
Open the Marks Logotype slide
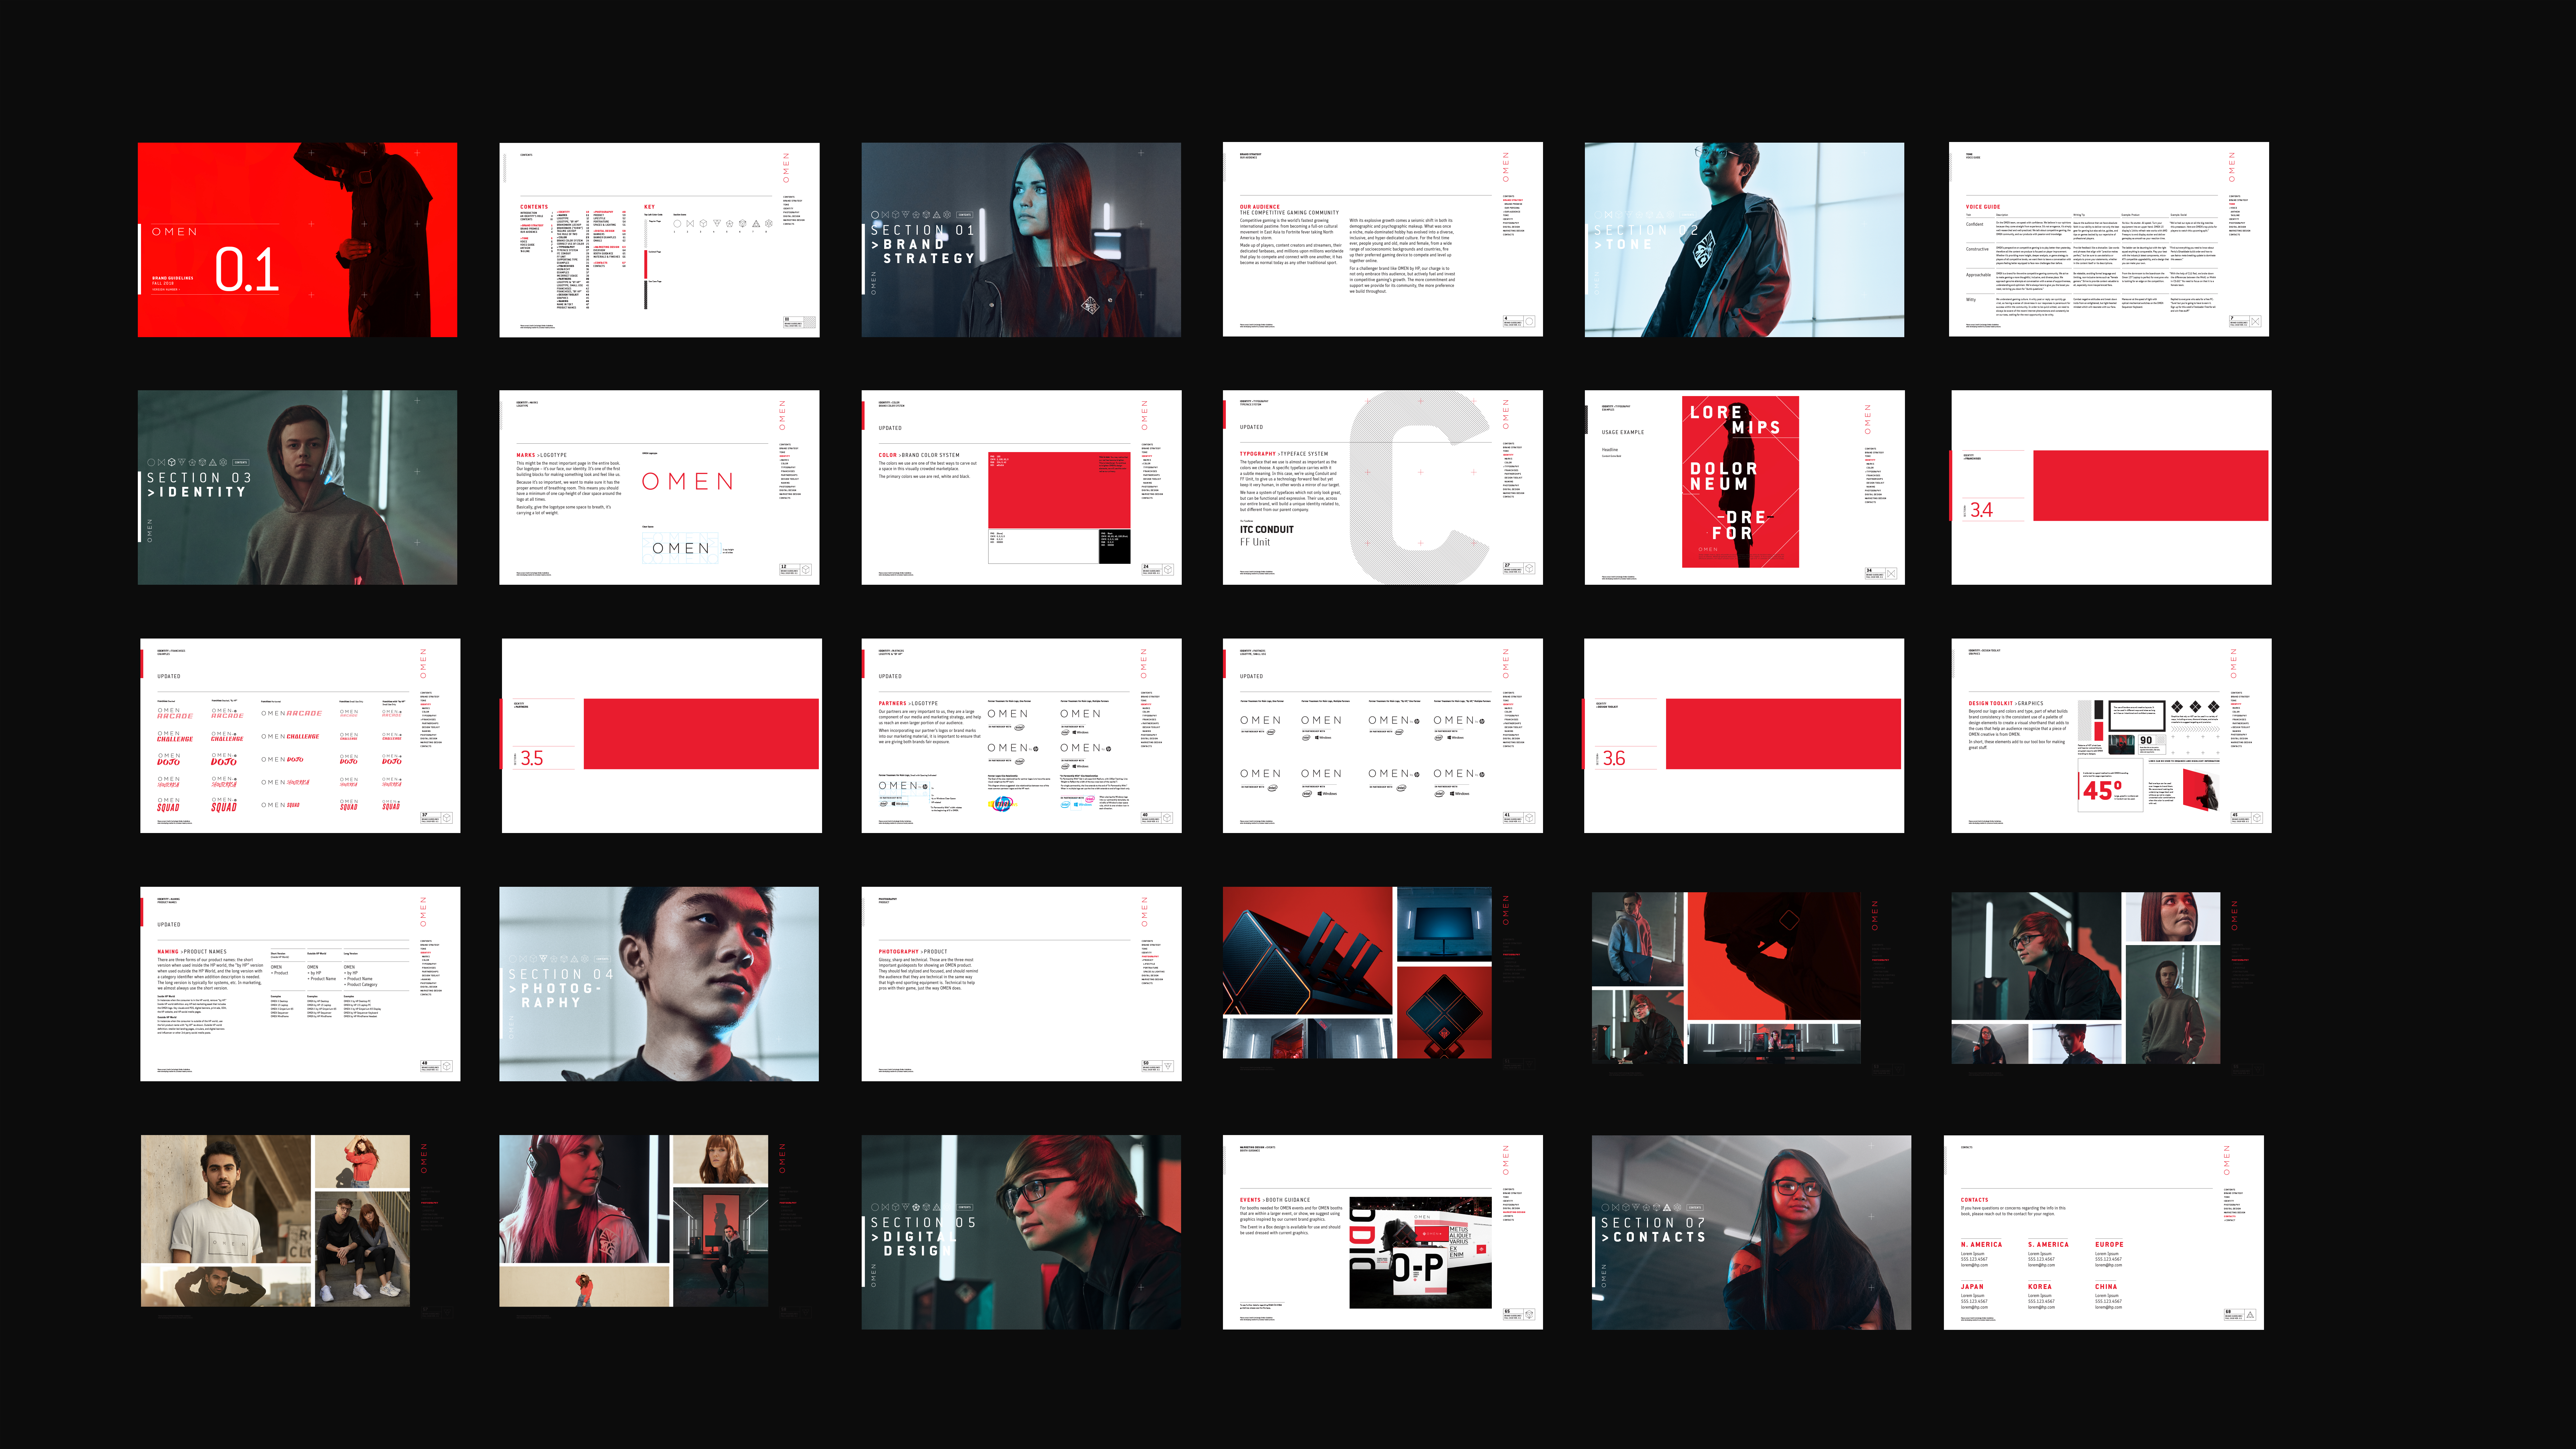(x=659, y=487)
